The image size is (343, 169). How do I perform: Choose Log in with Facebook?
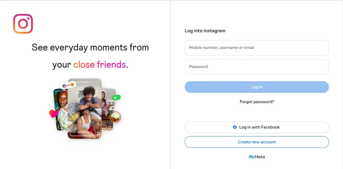[257, 127]
